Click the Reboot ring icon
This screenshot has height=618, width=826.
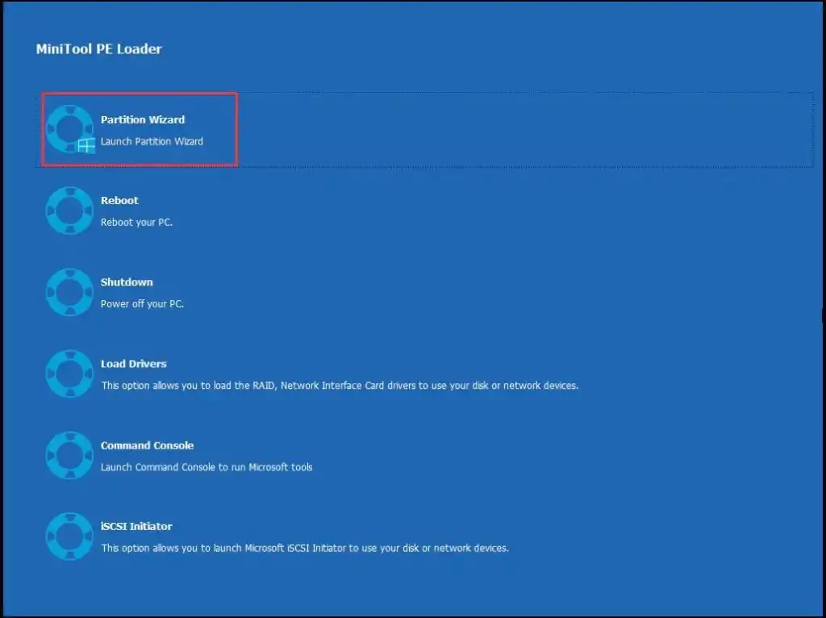coord(69,211)
